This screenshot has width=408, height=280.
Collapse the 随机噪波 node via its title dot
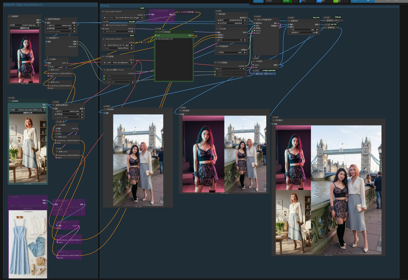(x=217, y=14)
